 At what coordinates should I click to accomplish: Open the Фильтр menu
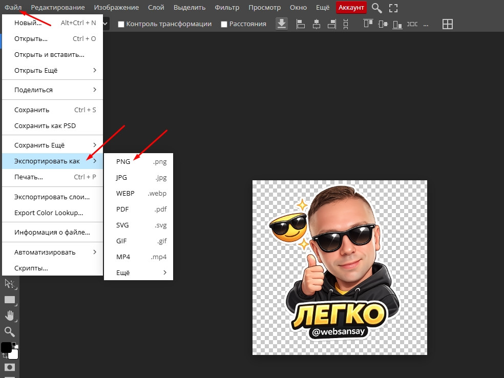[x=227, y=7]
